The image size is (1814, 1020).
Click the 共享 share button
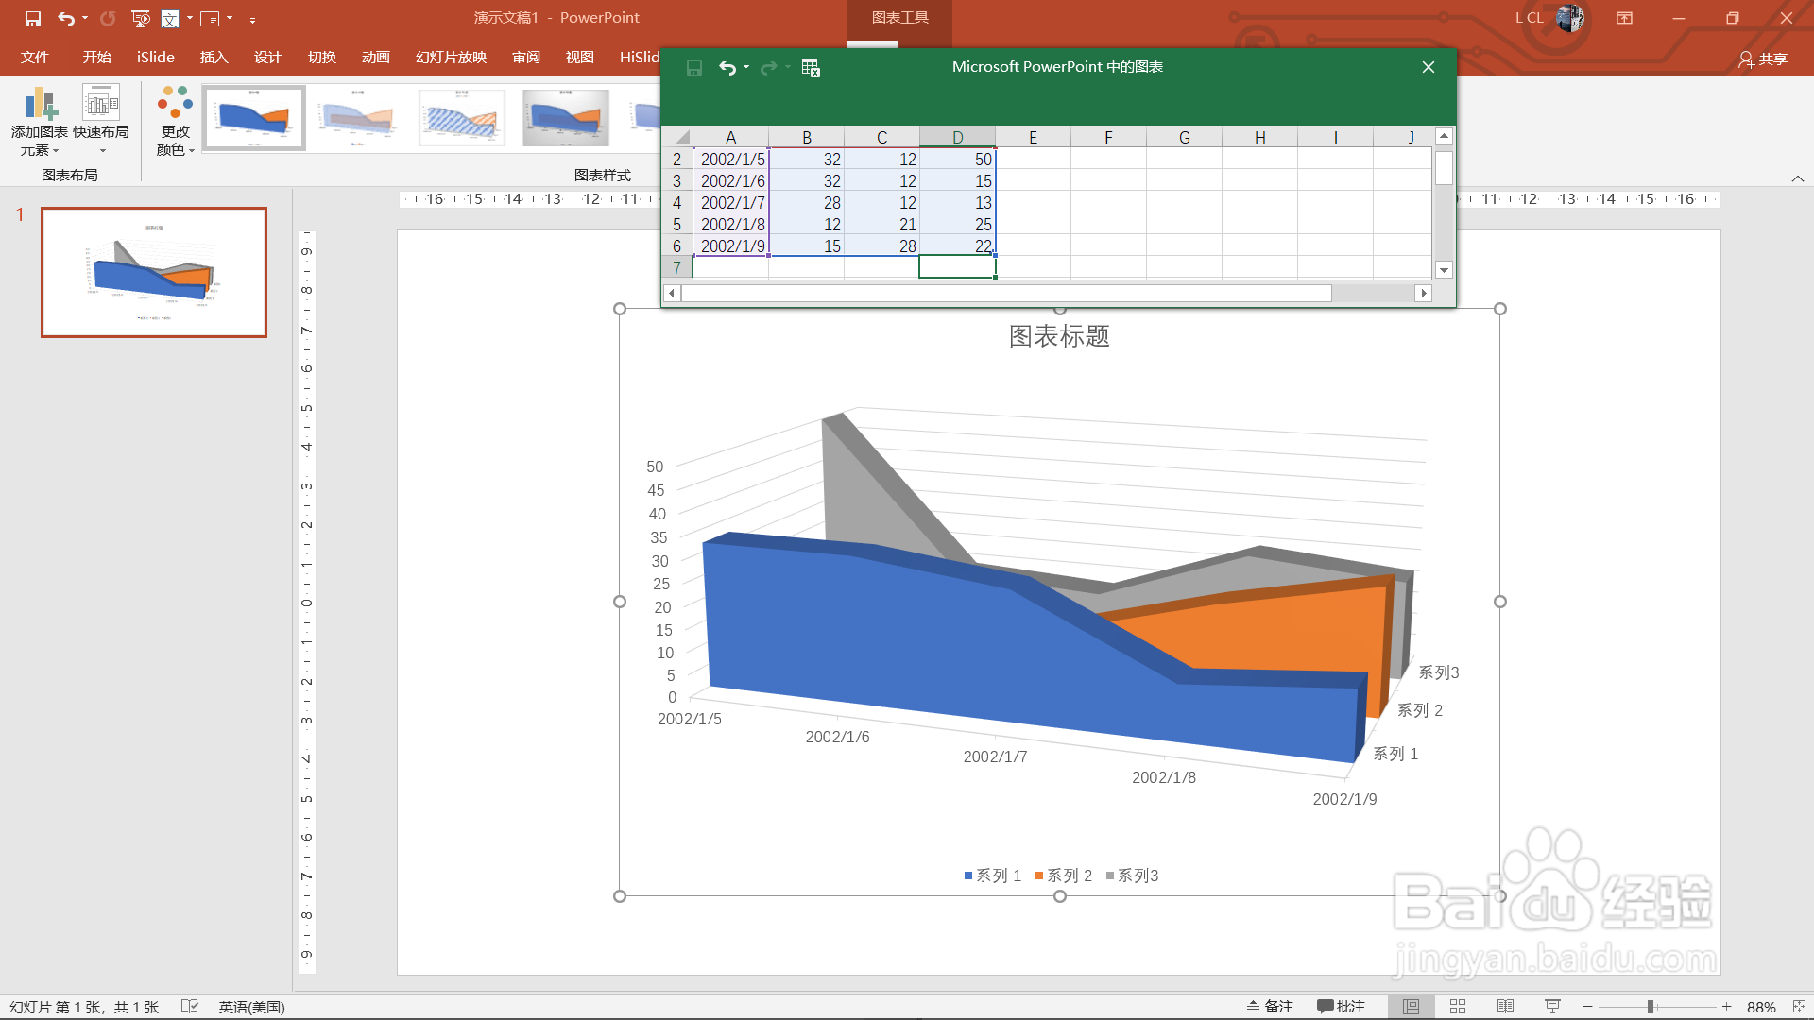pyautogui.click(x=1763, y=59)
